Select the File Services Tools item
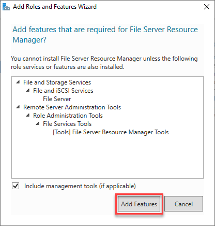Image resolution: width=215 pixels, height=226 pixels. pos(67,124)
